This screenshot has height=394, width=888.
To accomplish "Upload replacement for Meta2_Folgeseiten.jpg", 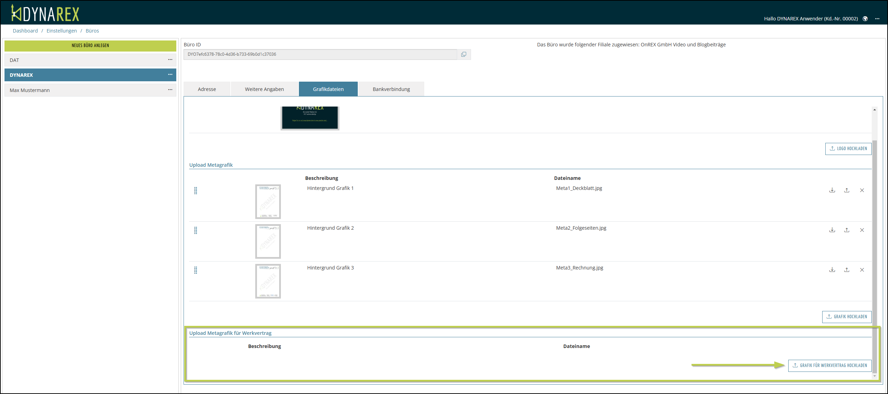I will (846, 230).
